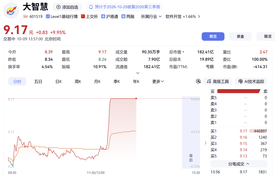The width and height of the screenshot is (275, 176).
Task: Click the 最低 value 8.26
Action: coord(102,59)
